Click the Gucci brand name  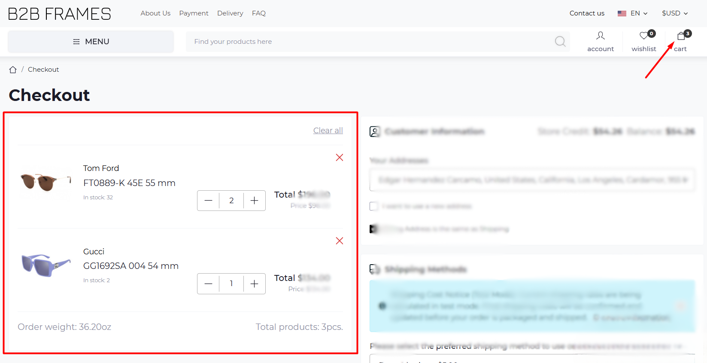click(94, 252)
